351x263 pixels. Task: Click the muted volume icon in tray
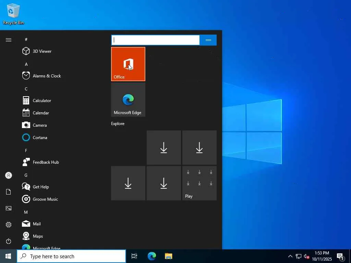(306, 256)
